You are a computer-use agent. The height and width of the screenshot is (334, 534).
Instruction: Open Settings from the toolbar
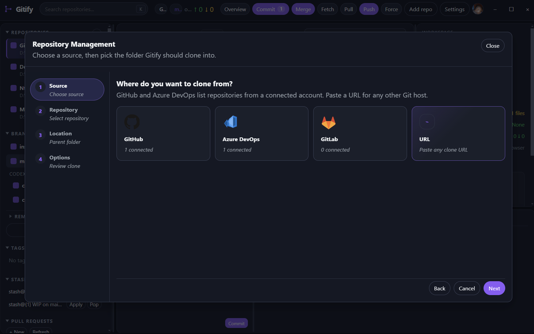[x=454, y=9]
